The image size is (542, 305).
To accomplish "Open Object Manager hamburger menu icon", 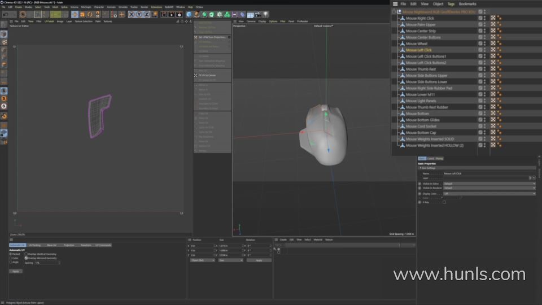I will click(395, 4).
